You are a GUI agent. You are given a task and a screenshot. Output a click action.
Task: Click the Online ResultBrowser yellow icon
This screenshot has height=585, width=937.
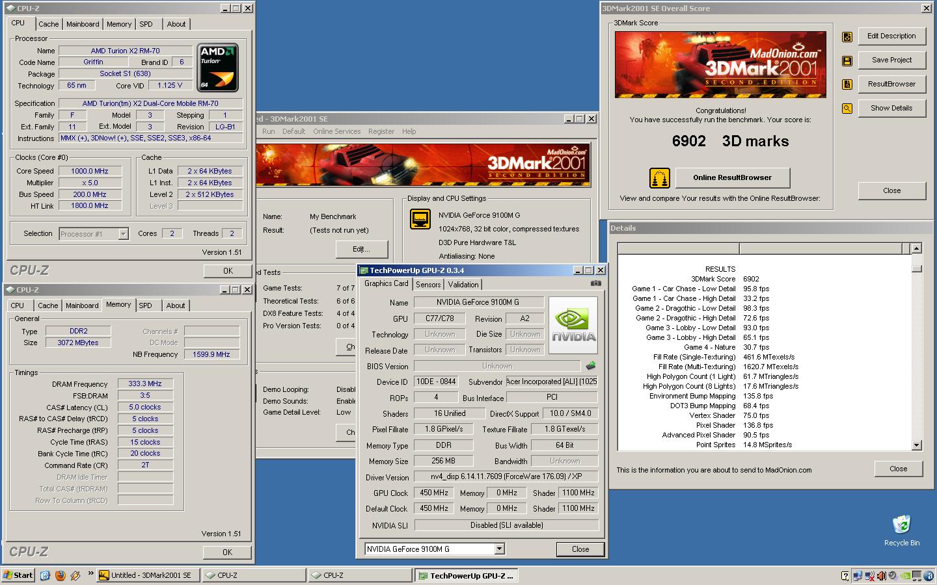click(660, 178)
